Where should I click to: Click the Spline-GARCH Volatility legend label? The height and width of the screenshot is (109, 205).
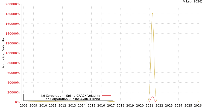tap(71, 96)
